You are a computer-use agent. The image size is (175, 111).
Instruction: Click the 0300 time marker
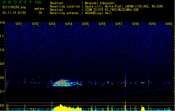coord(169,24)
